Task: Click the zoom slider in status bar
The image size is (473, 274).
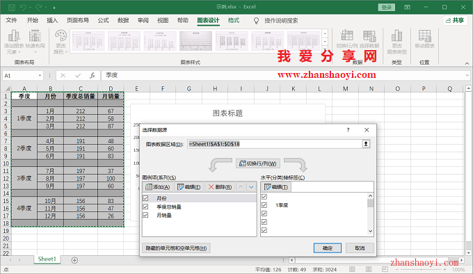Action: point(421,269)
